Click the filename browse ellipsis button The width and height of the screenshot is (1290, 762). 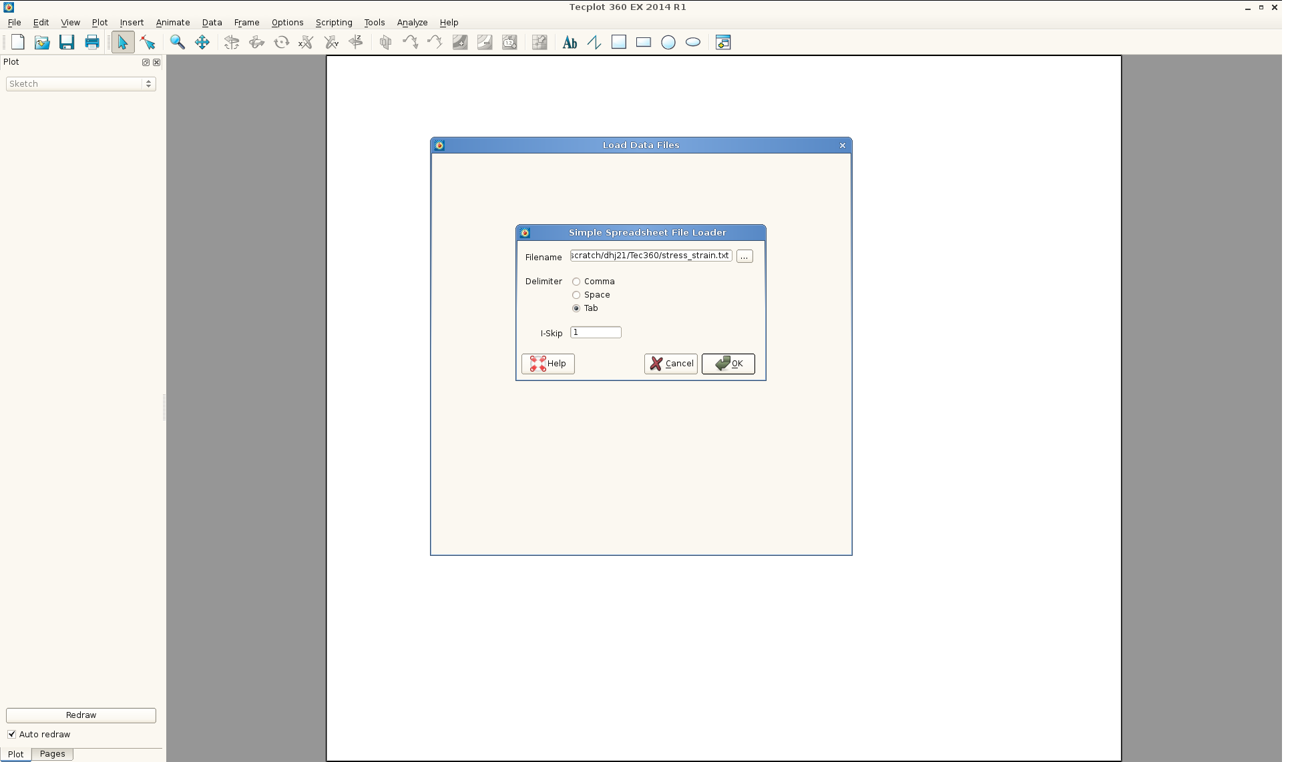pos(744,256)
